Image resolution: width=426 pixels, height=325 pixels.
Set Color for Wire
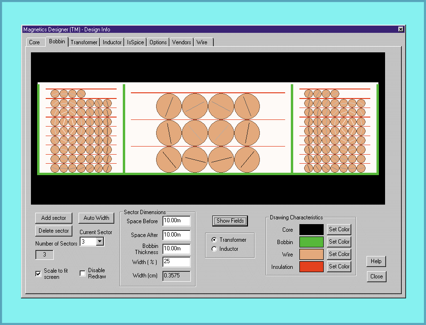(339, 254)
